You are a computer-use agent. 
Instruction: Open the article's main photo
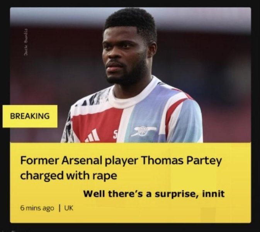[130, 75]
